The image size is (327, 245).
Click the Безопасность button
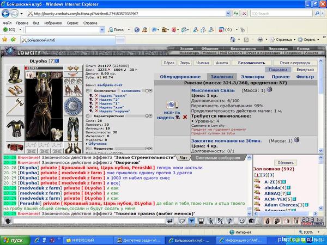pyautogui.click(x=251, y=63)
